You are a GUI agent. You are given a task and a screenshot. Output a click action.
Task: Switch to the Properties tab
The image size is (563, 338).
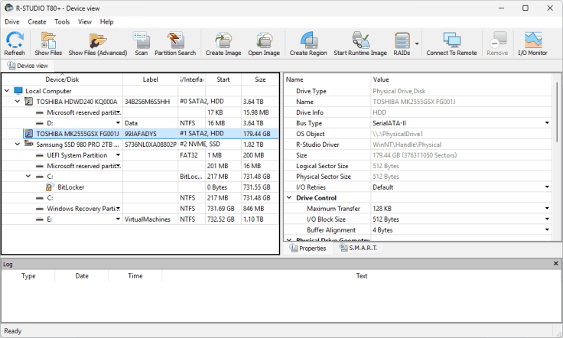(308, 249)
